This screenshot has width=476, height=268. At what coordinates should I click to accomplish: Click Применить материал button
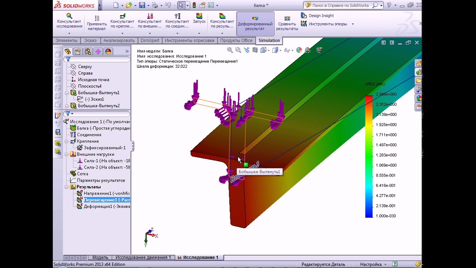click(x=97, y=23)
